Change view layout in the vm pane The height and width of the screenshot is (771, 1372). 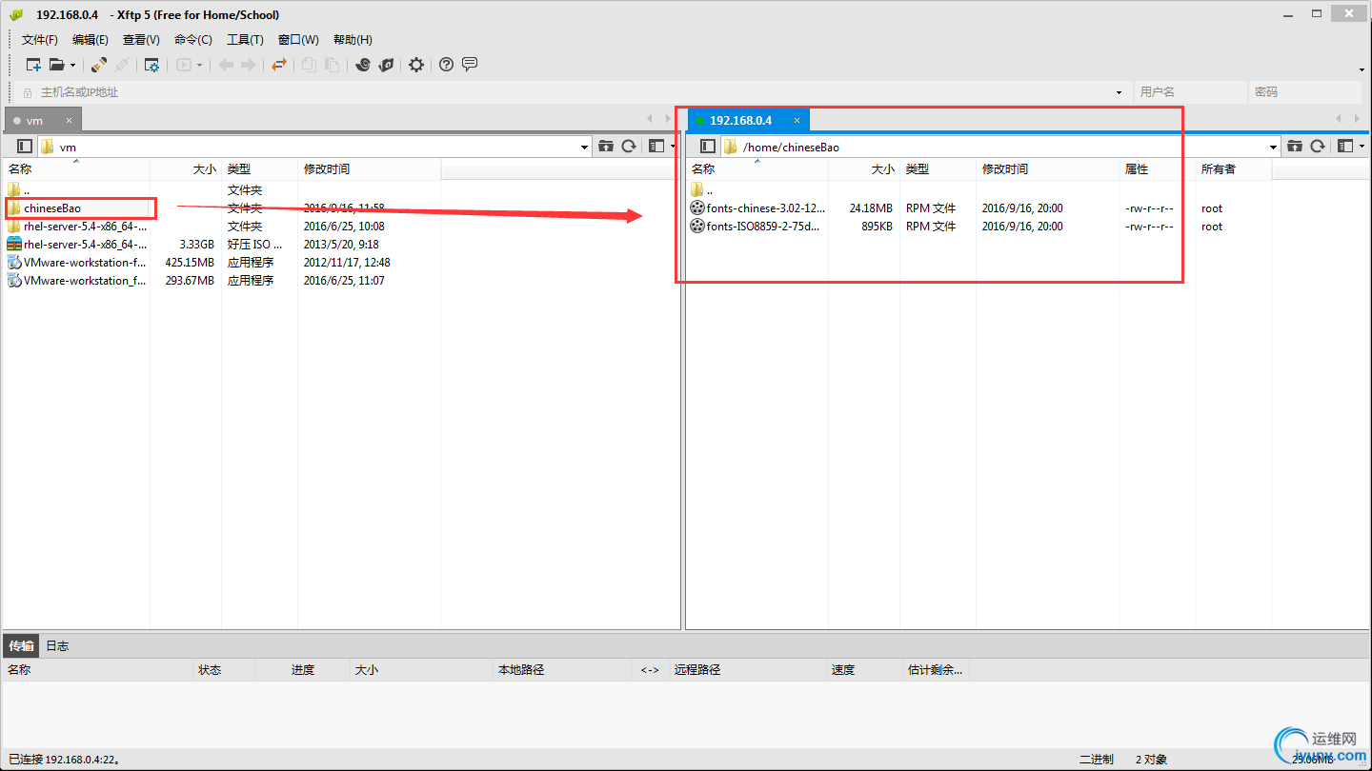pos(656,147)
